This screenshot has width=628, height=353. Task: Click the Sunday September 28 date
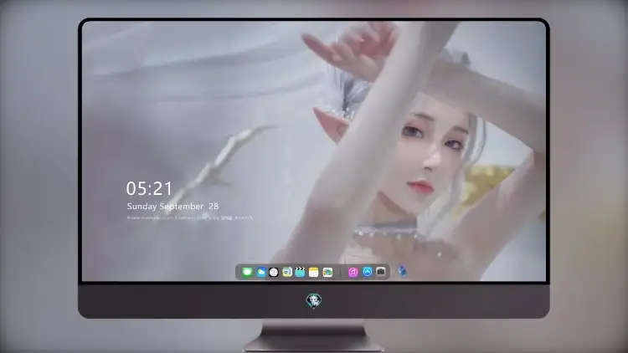click(172, 206)
